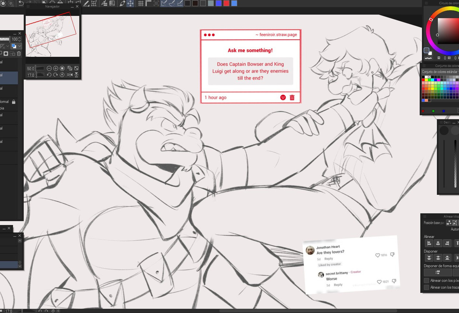Pick the red swatch in the top toolbar
459x313 pixels.
coord(227,3)
